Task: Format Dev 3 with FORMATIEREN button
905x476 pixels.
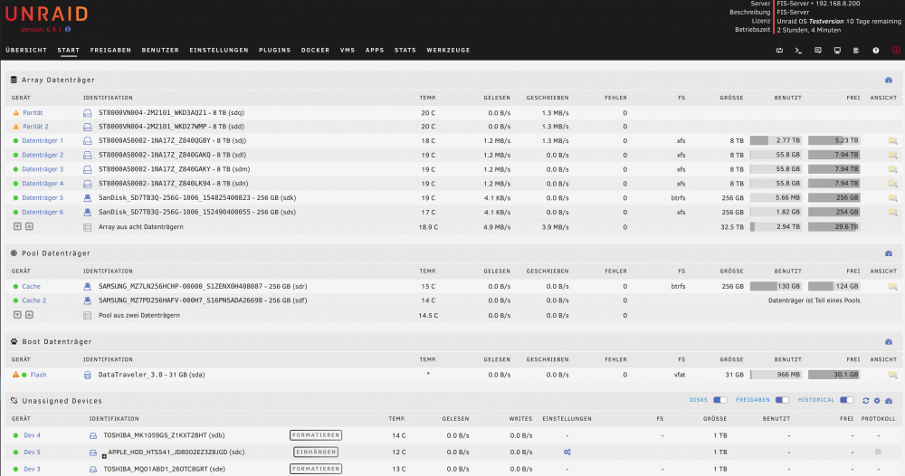Action: click(316, 469)
